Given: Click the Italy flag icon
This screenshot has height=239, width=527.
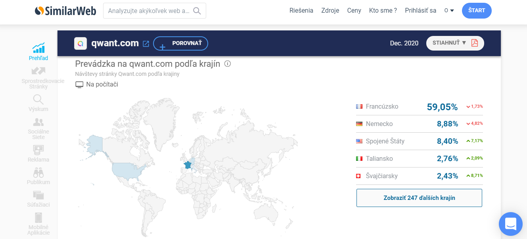Looking at the screenshot, I should [359, 159].
